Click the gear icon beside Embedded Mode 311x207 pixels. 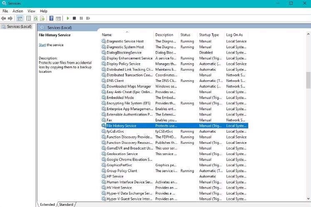[104, 97]
